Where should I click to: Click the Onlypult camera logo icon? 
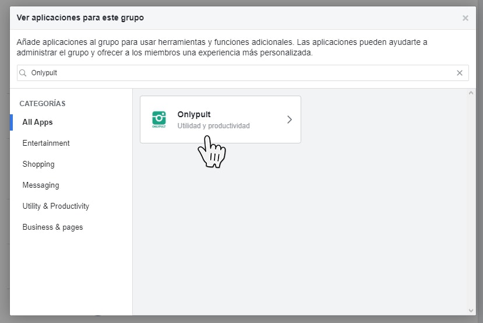(158, 119)
